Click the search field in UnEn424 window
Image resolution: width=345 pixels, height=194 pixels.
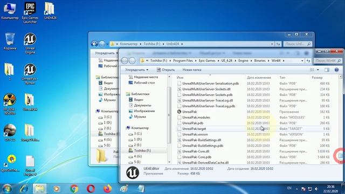tap(298, 44)
